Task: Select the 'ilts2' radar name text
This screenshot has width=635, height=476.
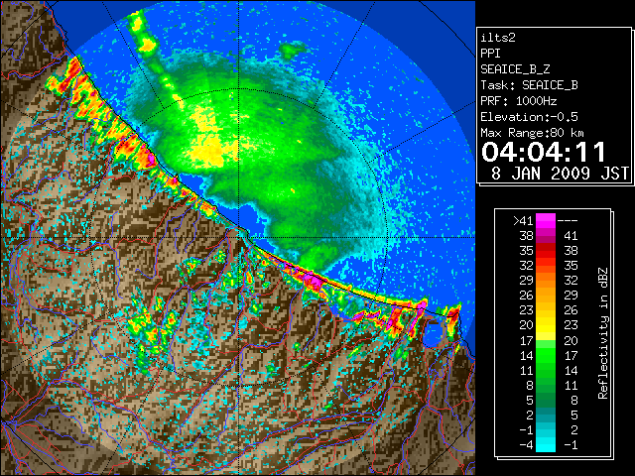Action: [x=498, y=38]
